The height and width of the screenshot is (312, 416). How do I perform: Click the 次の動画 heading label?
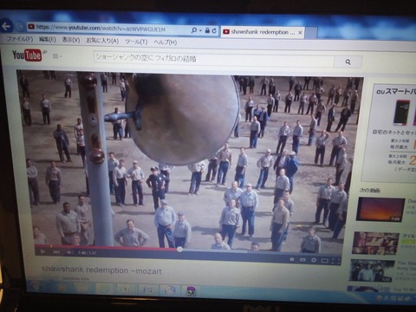(370, 191)
